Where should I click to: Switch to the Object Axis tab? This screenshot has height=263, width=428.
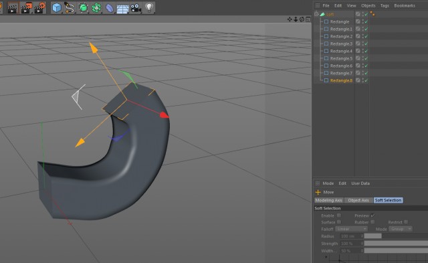coord(358,200)
